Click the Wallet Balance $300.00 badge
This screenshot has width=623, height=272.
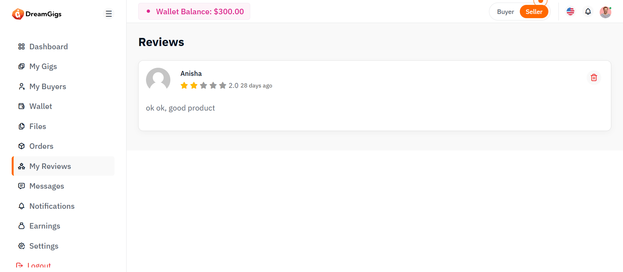(194, 12)
